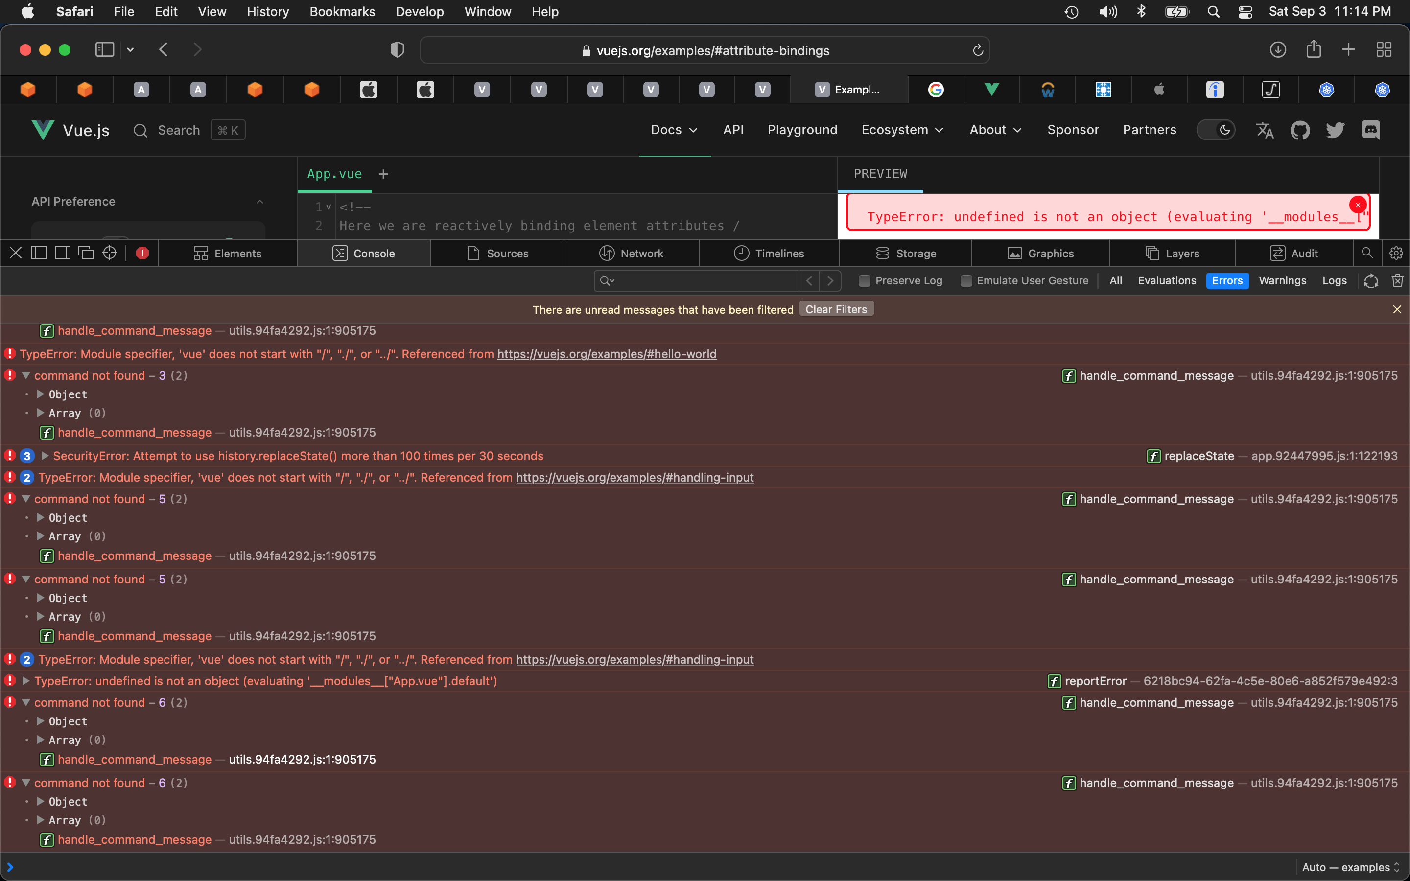Viewport: 1410px width, 881px height.
Task: Click the red issues indicator in inspector toolbar
Action: pos(142,252)
